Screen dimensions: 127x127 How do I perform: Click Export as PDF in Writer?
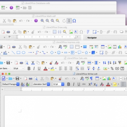[25, 79]
